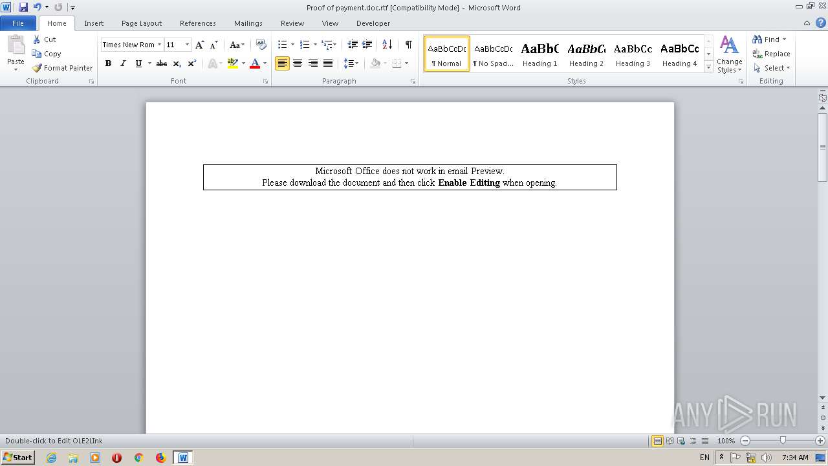Open the Change Case dropdown

pyautogui.click(x=237, y=45)
